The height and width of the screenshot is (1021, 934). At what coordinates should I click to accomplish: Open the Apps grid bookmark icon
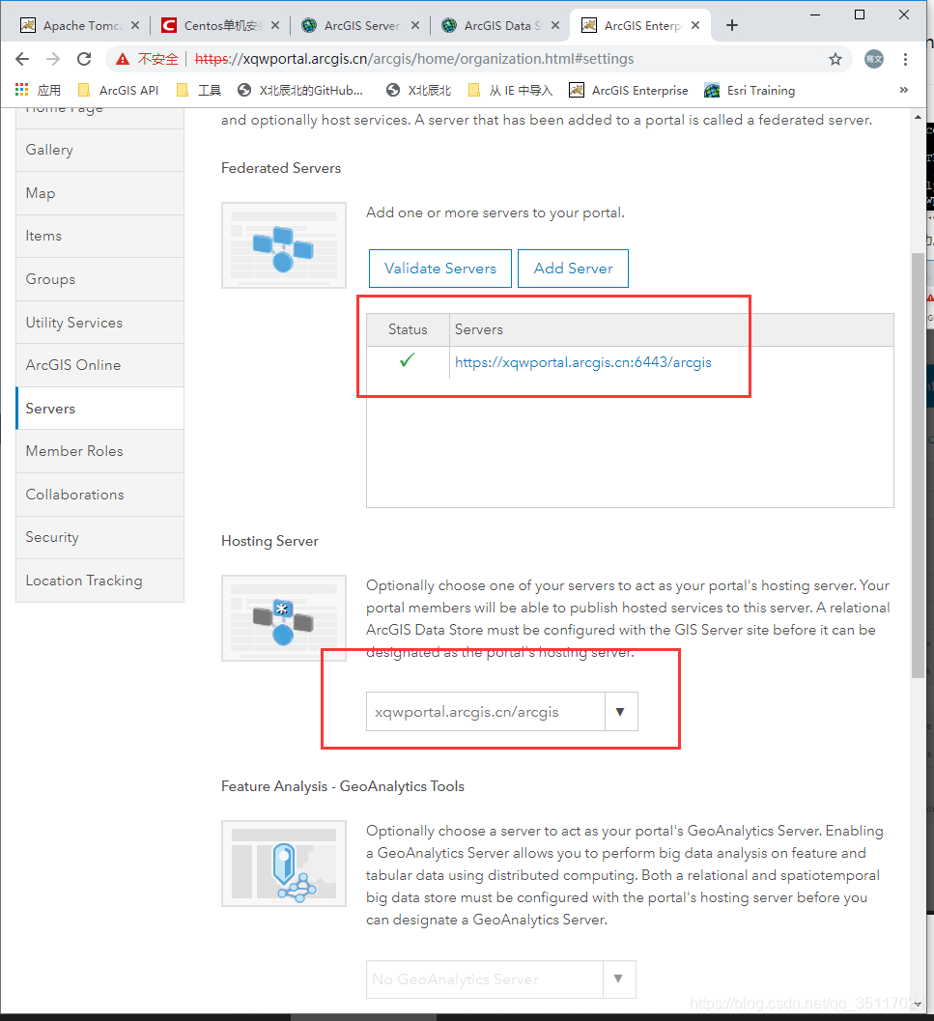22,90
